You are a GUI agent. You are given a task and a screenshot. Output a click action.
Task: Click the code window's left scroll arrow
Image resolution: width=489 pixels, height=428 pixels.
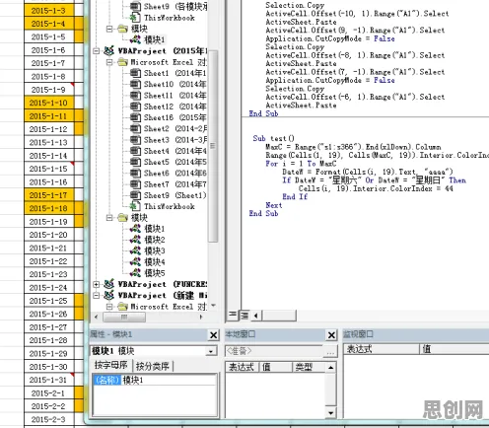coord(256,316)
